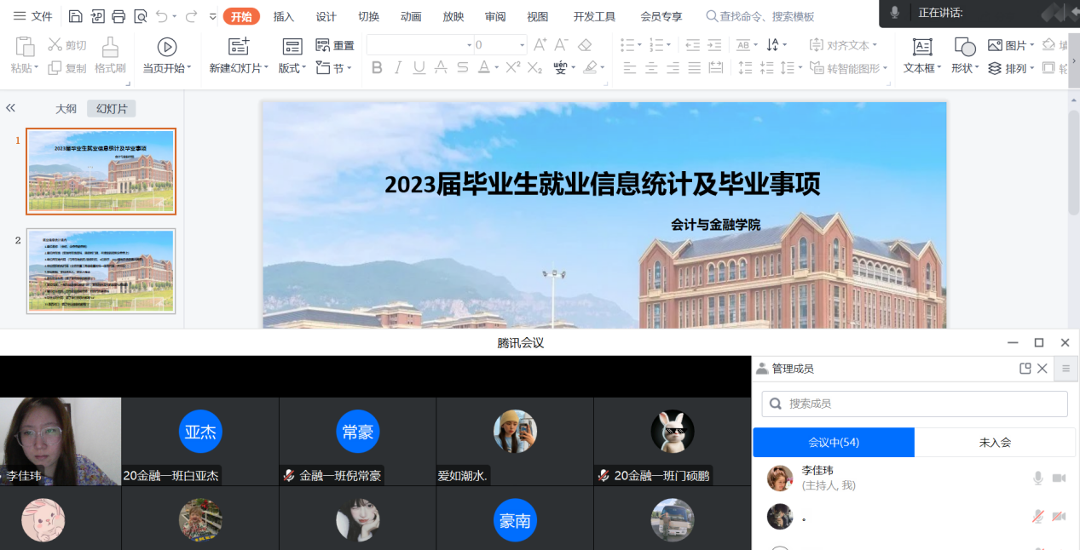Toggle 李佳玮's microphone in member list

(x=1037, y=478)
